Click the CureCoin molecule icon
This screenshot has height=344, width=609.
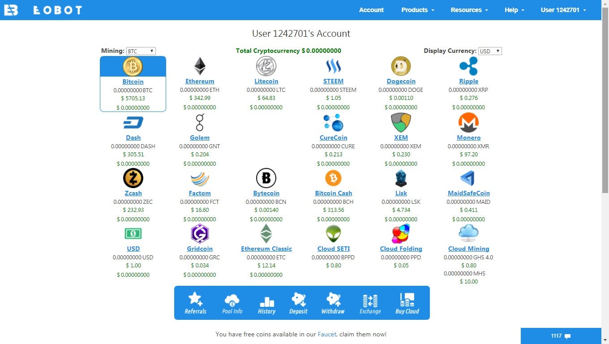(333, 122)
